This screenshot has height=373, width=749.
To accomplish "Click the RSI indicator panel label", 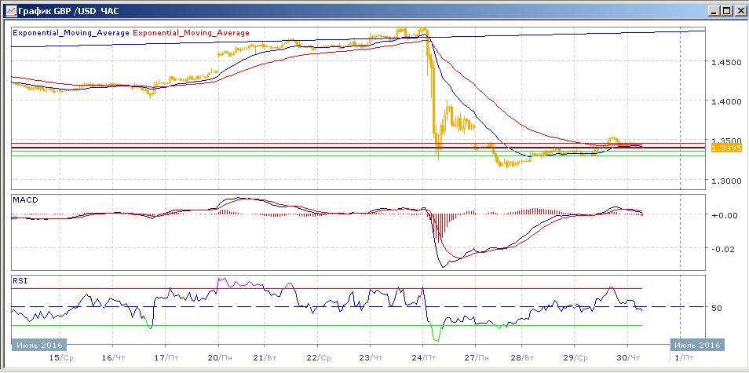I will (x=20, y=280).
